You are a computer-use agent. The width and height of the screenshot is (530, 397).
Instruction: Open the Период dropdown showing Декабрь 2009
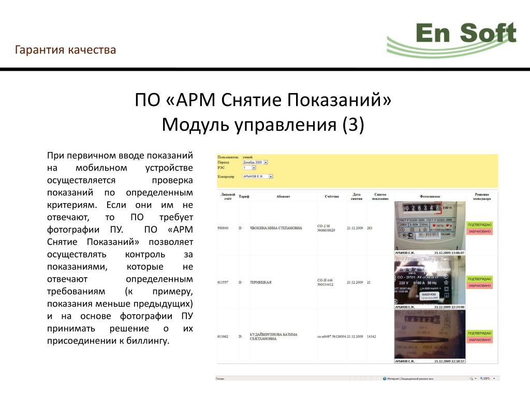coord(255,162)
